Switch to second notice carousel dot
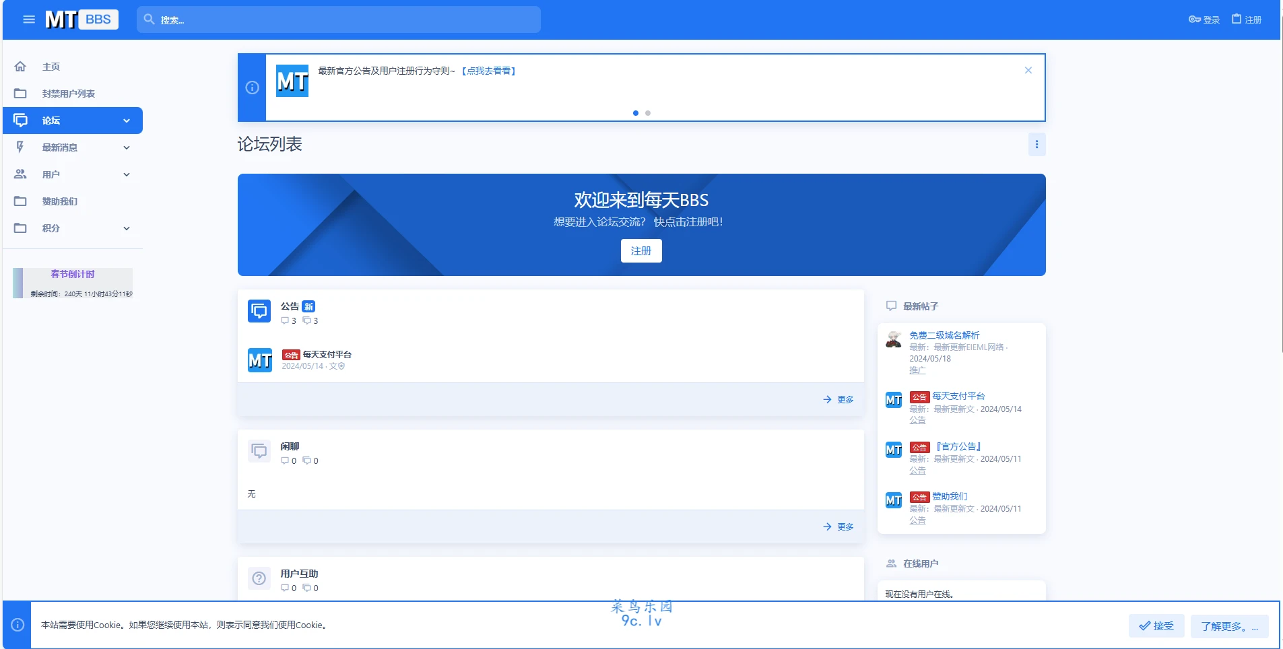Screen dimensions: 1283x649 click(x=648, y=113)
